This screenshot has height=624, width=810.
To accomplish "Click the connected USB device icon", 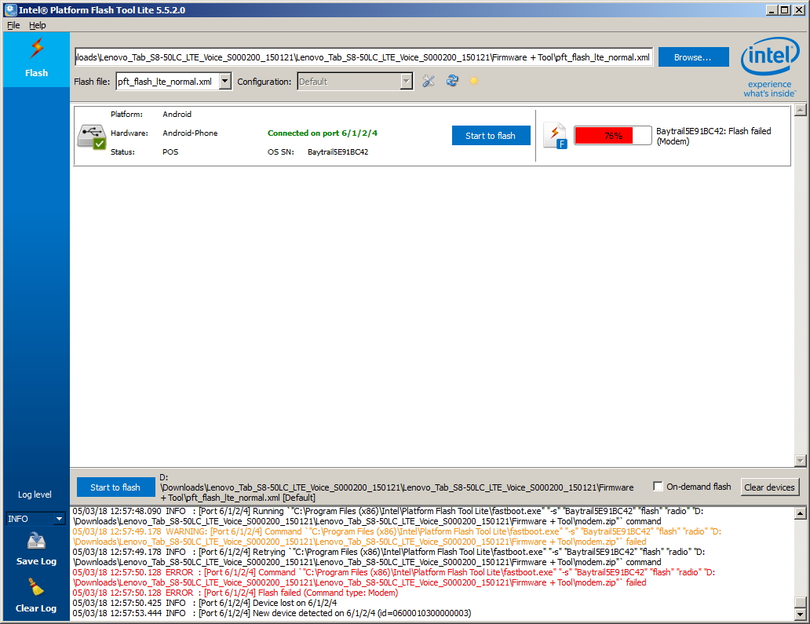I will 91,137.
